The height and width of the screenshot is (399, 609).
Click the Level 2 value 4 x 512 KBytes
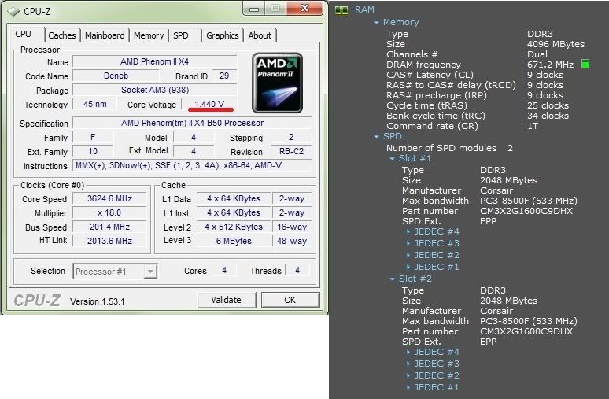pos(234,227)
